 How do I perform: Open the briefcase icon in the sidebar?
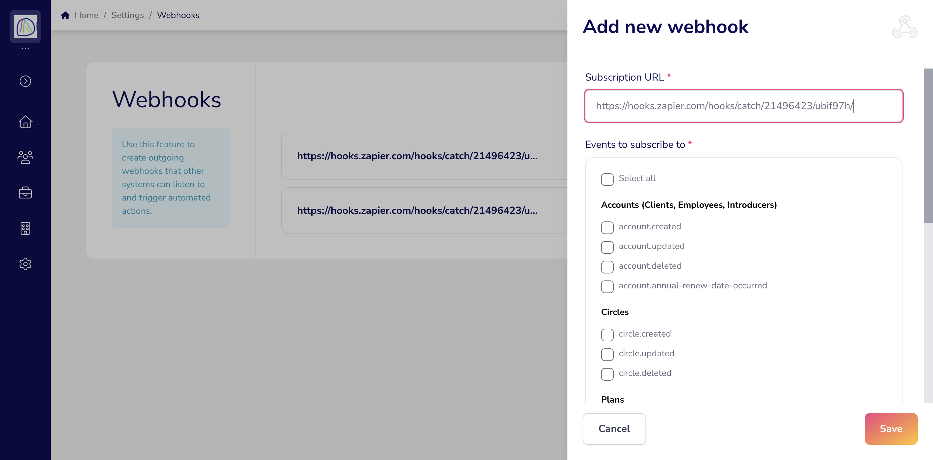[25, 193]
